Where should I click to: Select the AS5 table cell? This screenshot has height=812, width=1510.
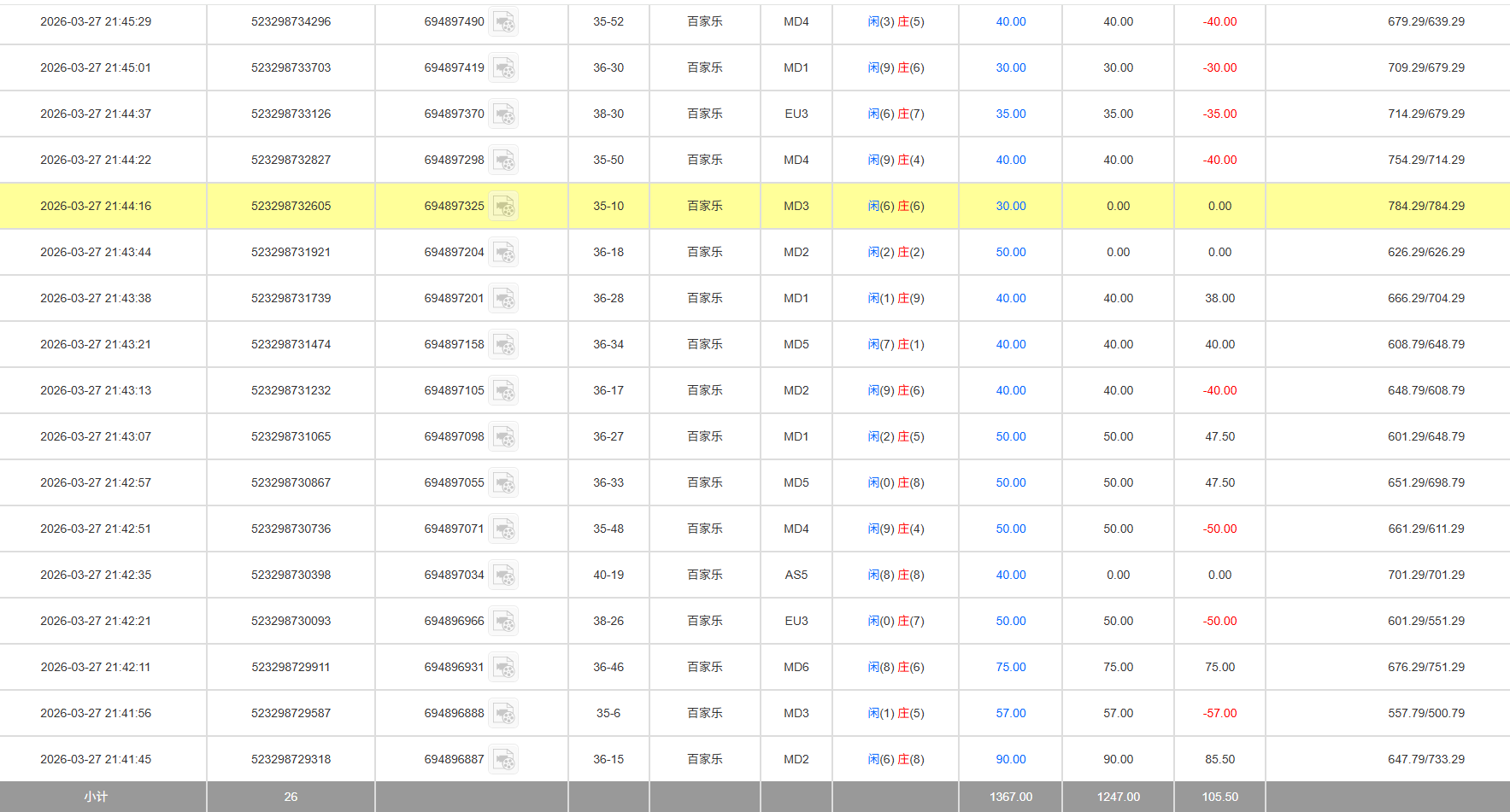[x=796, y=575]
